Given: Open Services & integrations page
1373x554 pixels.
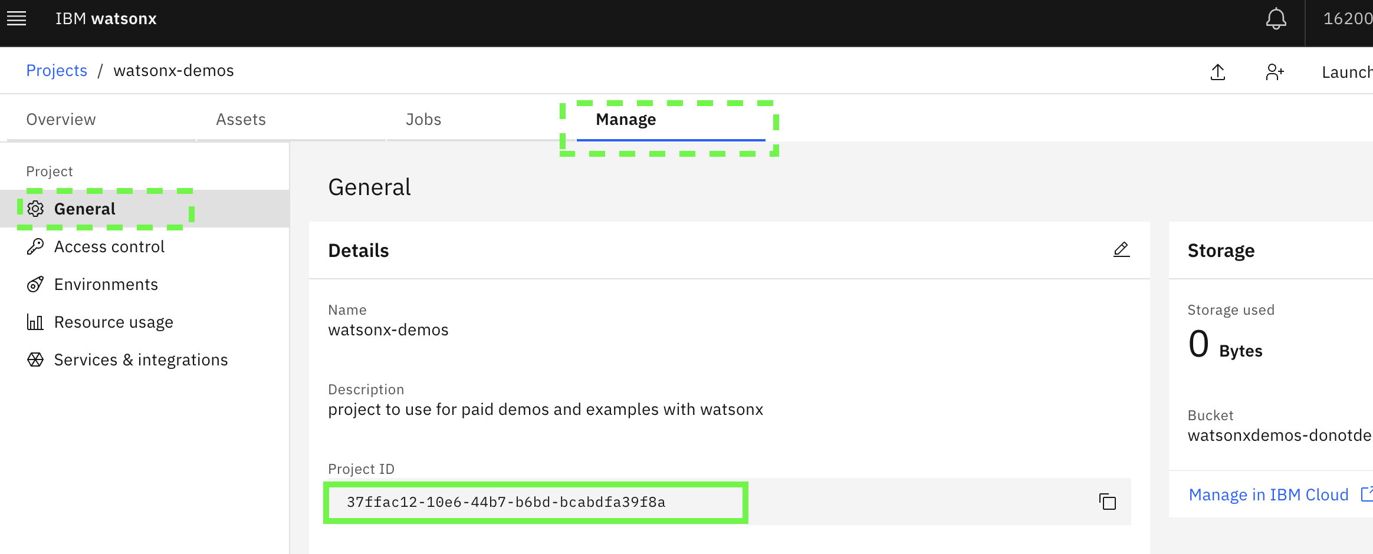Looking at the screenshot, I should tap(144, 360).
